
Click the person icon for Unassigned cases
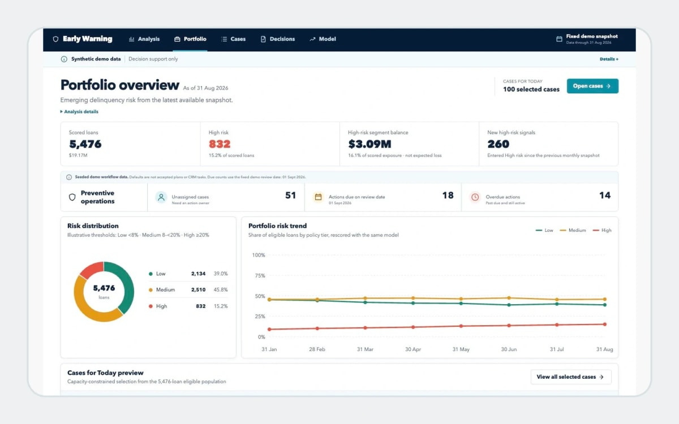(161, 197)
